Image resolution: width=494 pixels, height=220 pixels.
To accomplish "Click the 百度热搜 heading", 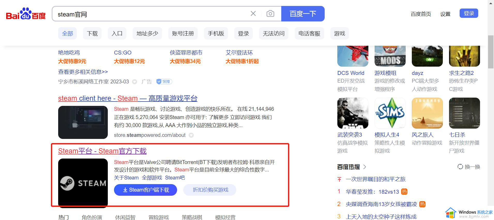I will [x=348, y=167].
